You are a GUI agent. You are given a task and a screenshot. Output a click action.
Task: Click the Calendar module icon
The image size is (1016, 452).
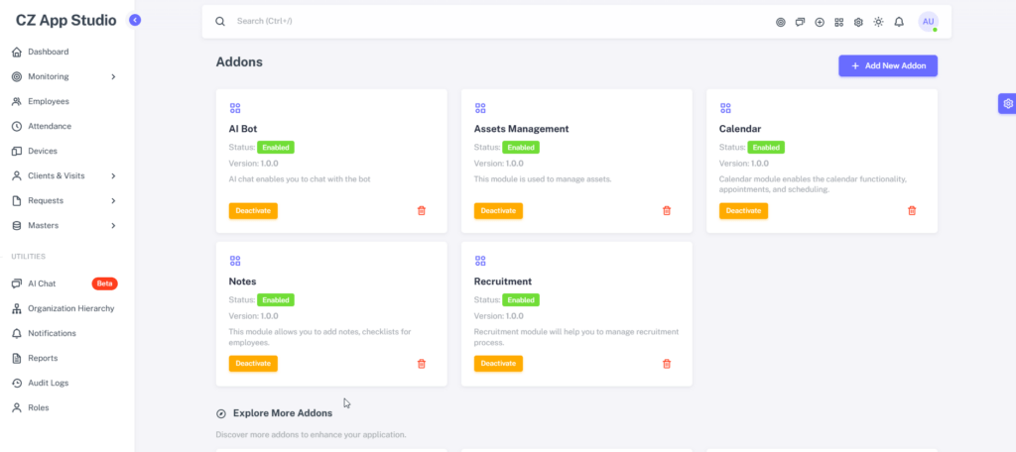(x=725, y=108)
